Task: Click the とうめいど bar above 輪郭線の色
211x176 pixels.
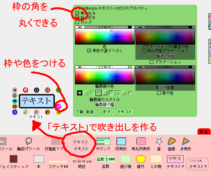Action: (x=105, y=67)
